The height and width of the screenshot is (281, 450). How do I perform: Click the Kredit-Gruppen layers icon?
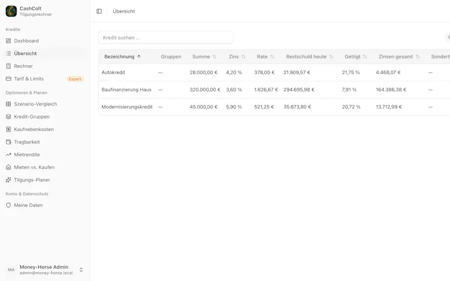[x=8, y=117]
